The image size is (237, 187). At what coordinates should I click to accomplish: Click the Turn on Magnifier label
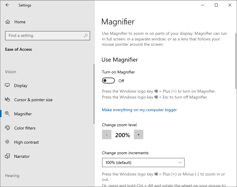pos(118,72)
